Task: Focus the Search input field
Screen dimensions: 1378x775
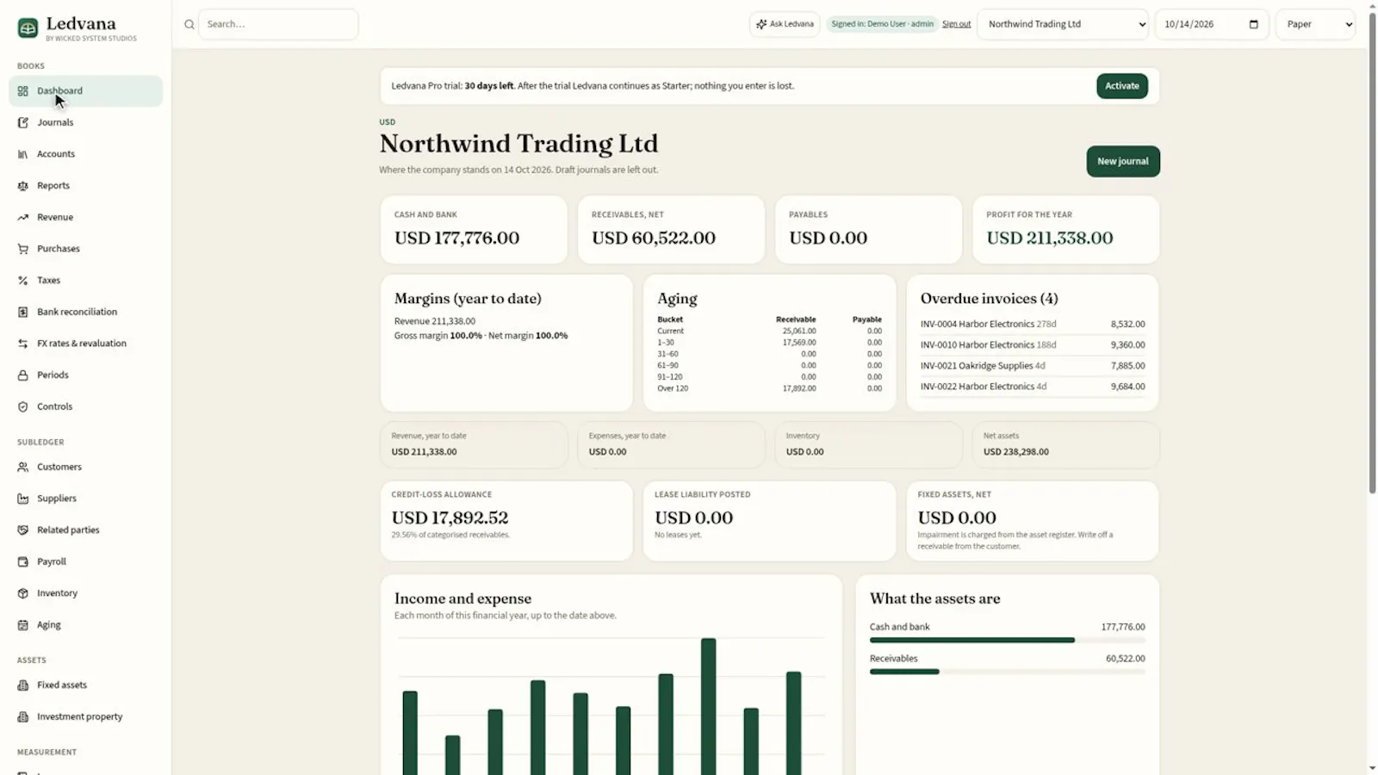Action: pyautogui.click(x=278, y=24)
